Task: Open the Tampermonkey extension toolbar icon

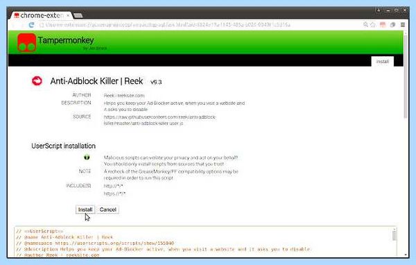Action: click(383, 25)
